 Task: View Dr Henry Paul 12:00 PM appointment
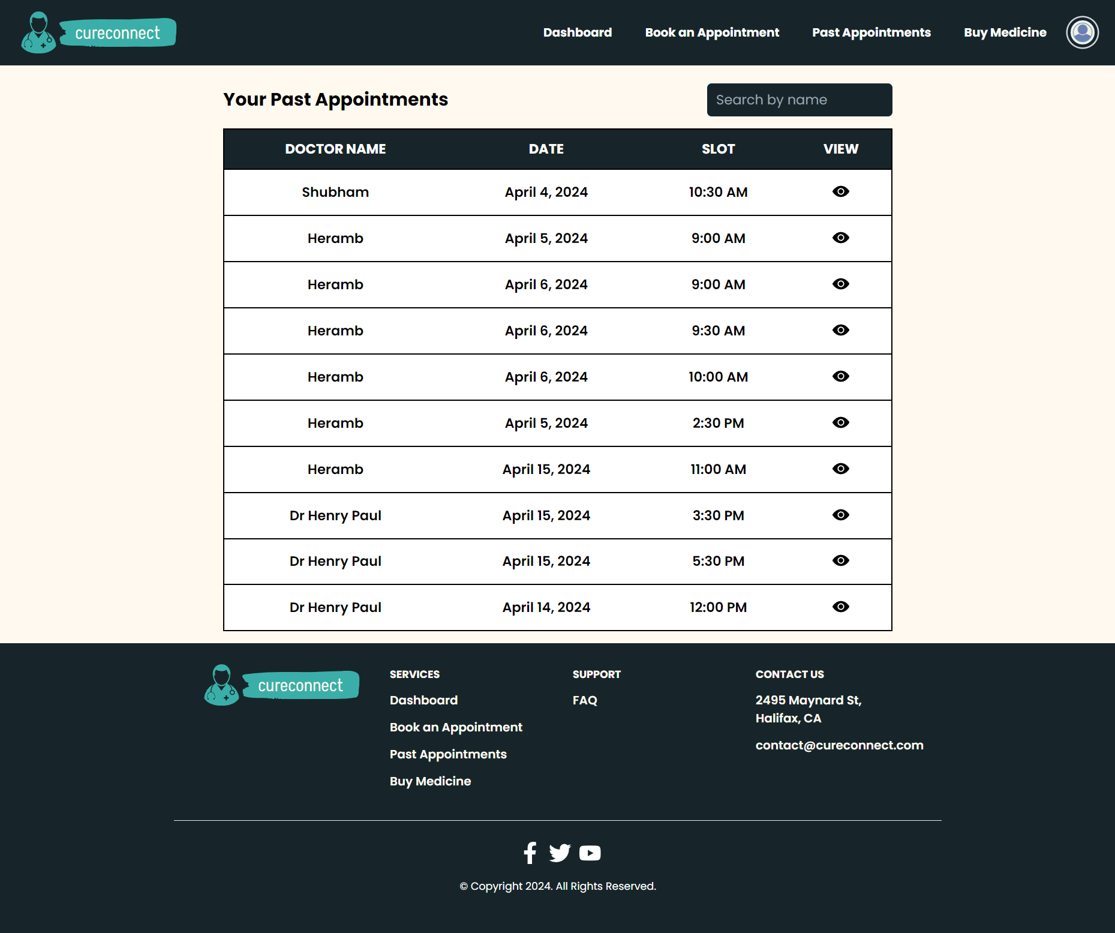pyautogui.click(x=840, y=607)
